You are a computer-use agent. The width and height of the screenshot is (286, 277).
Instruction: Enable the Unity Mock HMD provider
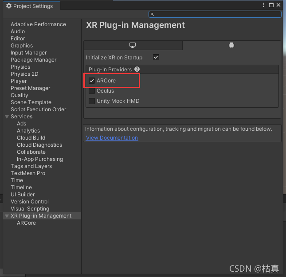pos(92,101)
